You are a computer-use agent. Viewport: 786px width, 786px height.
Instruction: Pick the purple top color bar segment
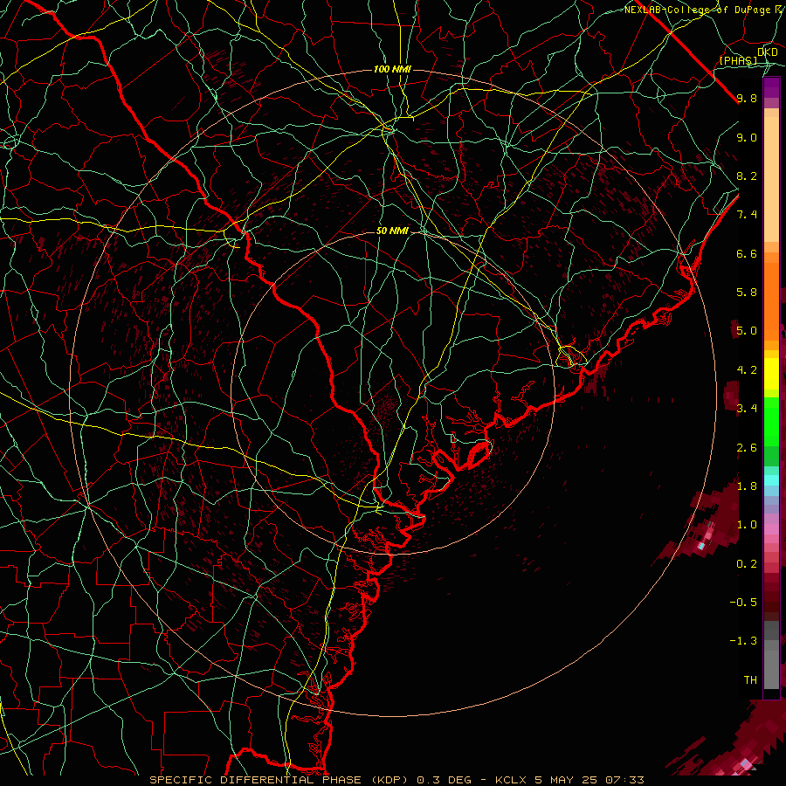tap(771, 86)
